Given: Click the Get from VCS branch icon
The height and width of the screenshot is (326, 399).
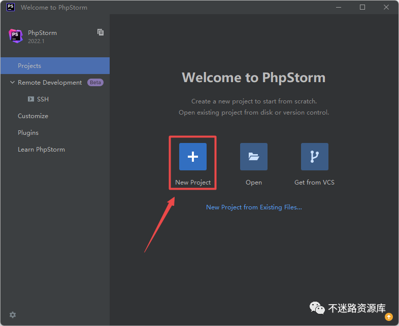Looking at the screenshot, I should 315,157.
